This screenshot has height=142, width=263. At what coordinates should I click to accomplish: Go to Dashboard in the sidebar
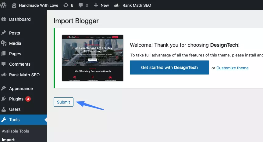point(20,19)
